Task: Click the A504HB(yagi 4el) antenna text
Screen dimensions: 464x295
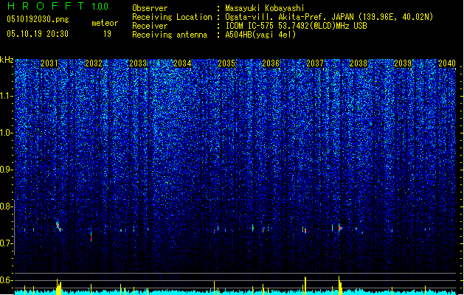Action: 260,35
